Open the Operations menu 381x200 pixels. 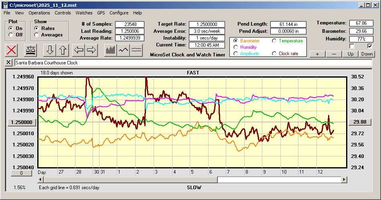click(39, 13)
